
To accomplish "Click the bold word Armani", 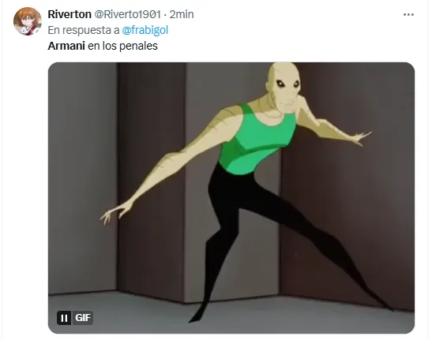I will (x=66, y=46).
